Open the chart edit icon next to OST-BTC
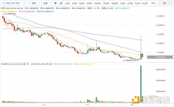Viewport: 174px width, 107px height. coord(24,3)
